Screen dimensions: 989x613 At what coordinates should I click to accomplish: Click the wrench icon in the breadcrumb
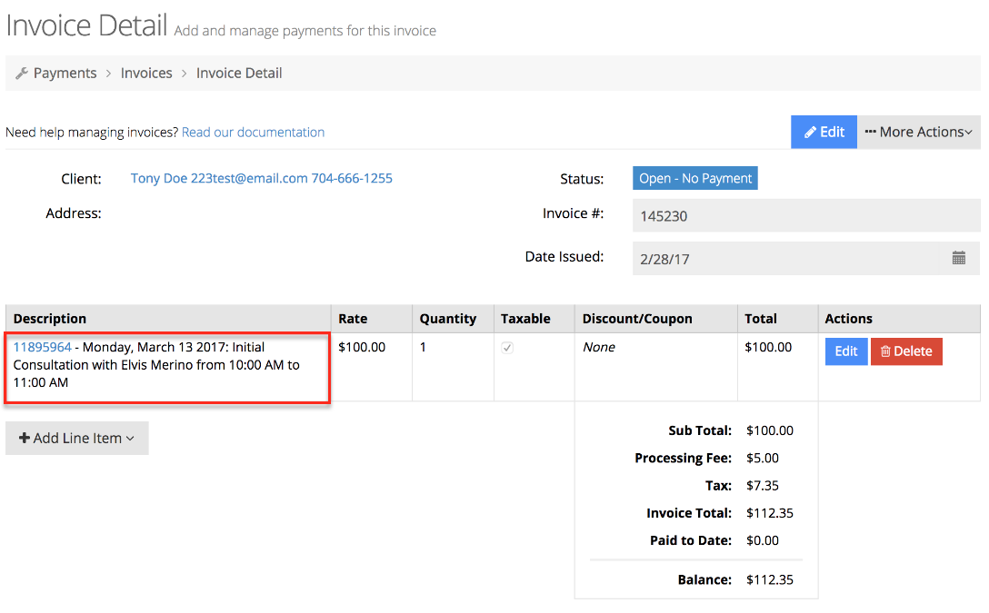20,73
